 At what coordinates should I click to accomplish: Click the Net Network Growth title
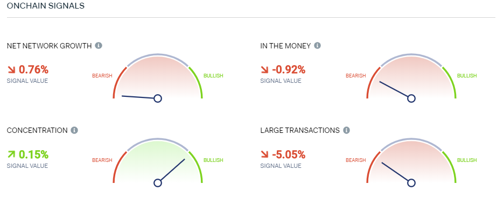coord(49,46)
